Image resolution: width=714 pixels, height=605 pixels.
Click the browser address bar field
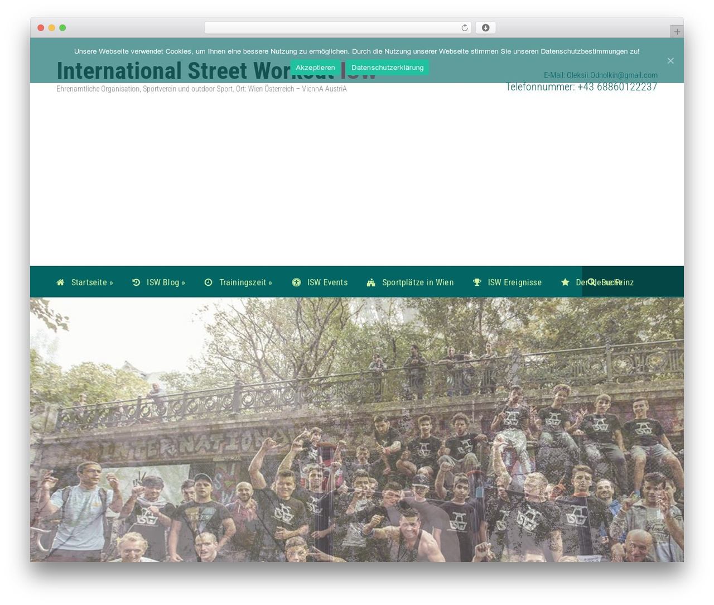click(x=337, y=28)
